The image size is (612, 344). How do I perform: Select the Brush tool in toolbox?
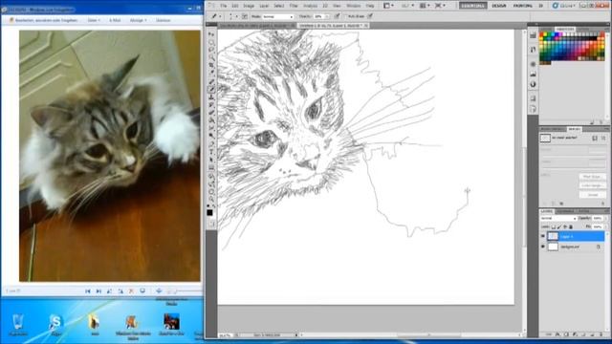click(x=211, y=89)
